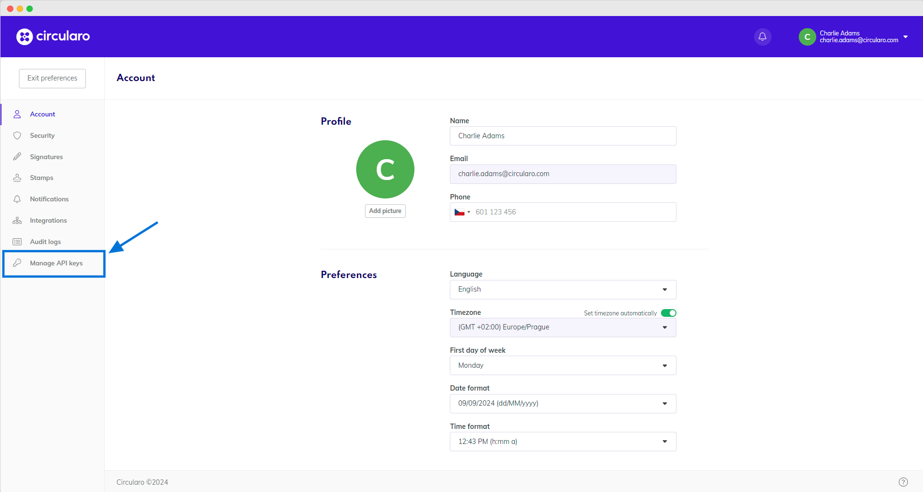Click the Exit preferences button
This screenshot has height=492, width=923.
tap(52, 78)
